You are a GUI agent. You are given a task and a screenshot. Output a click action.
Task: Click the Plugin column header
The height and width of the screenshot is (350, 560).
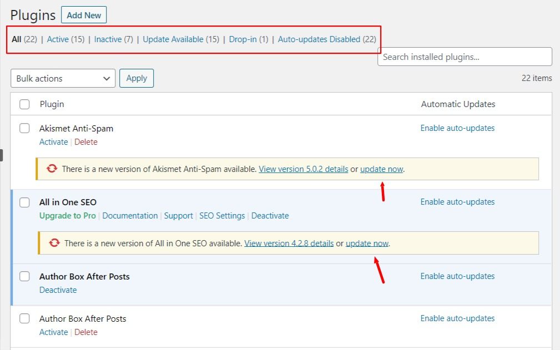click(x=52, y=104)
